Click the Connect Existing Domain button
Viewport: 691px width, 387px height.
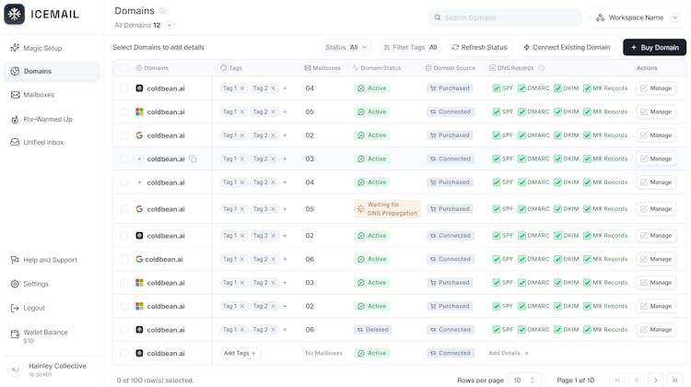[x=567, y=47]
